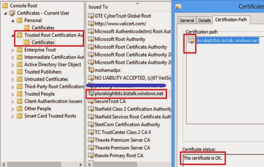This screenshot has height=167, width=264.
Task: Switch to the General tab
Action: [x=187, y=20]
